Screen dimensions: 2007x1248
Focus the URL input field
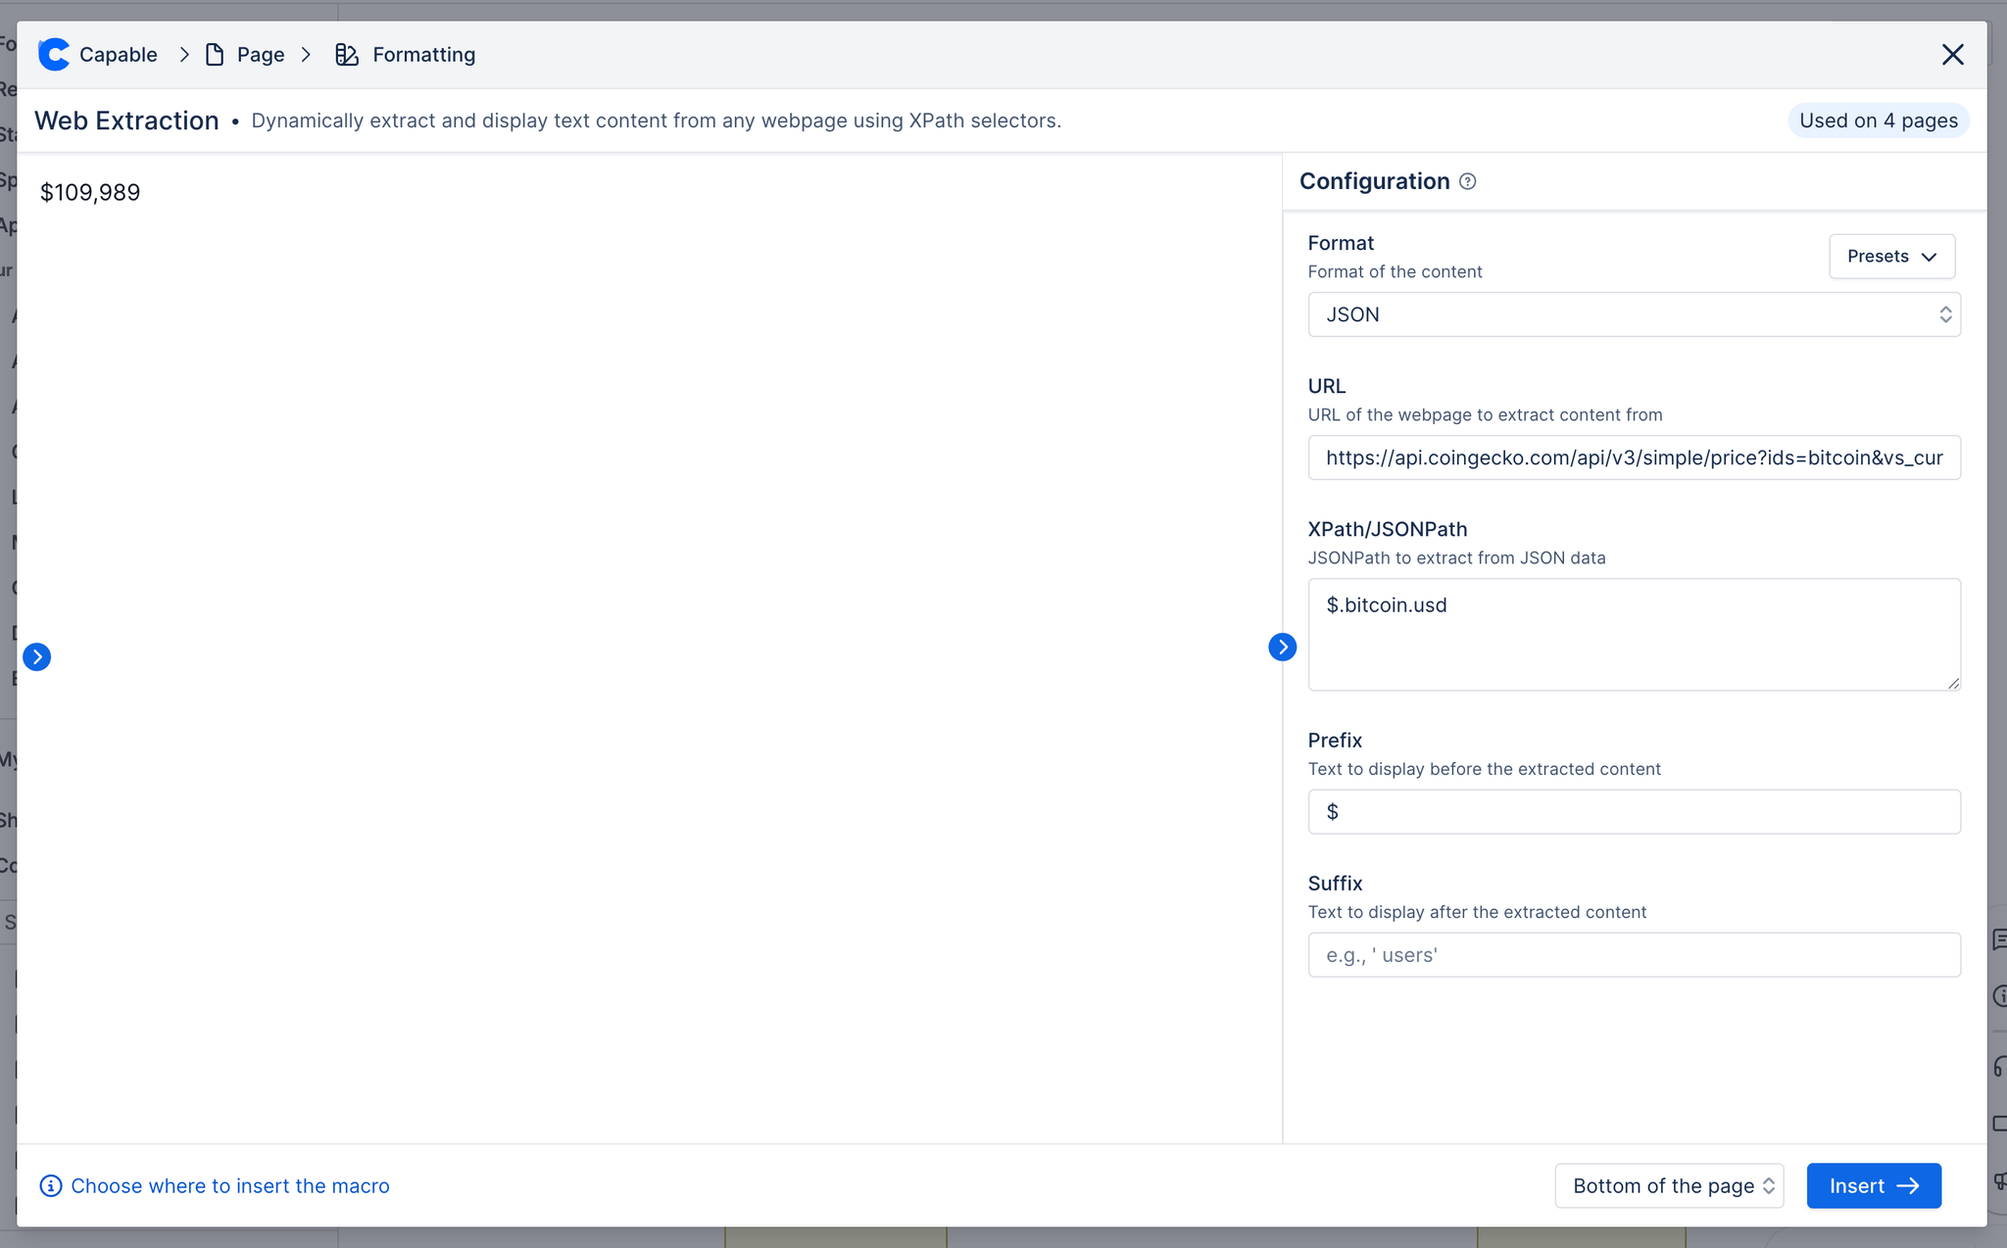(1634, 457)
